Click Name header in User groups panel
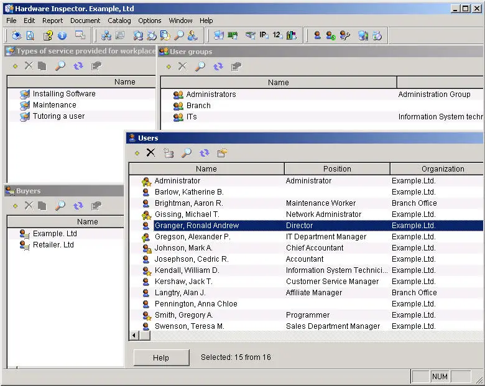Viewport: 485px width, 386px height. click(279, 82)
